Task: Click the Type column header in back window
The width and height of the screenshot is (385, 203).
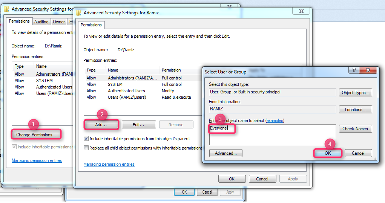Action: [23, 66]
